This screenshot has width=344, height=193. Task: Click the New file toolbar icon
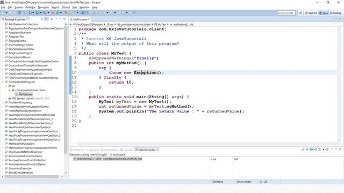click(3, 13)
